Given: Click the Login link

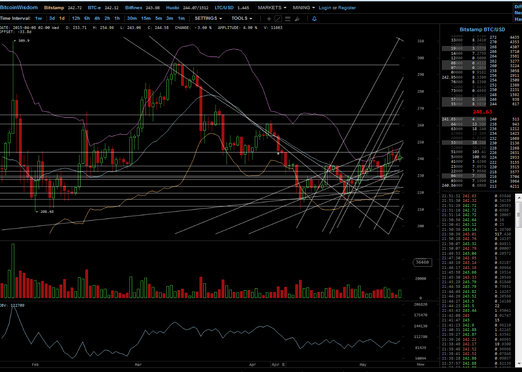Looking at the screenshot, I should (x=325, y=7).
